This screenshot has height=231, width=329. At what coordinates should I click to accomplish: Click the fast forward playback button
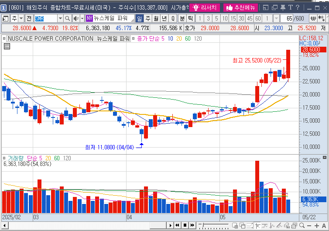tap(192, 225)
